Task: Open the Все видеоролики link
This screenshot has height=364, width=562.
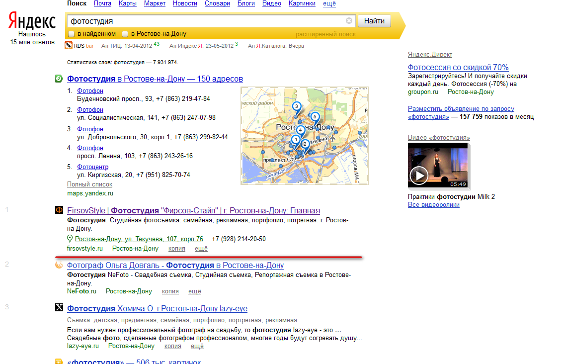Action: 434,205
